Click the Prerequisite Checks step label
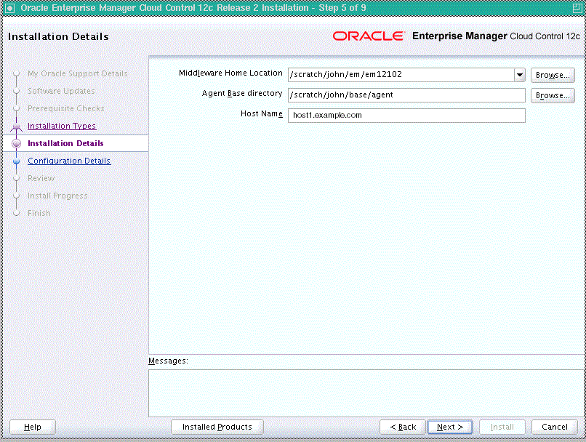Viewport: 586px width, 442px height. click(66, 108)
